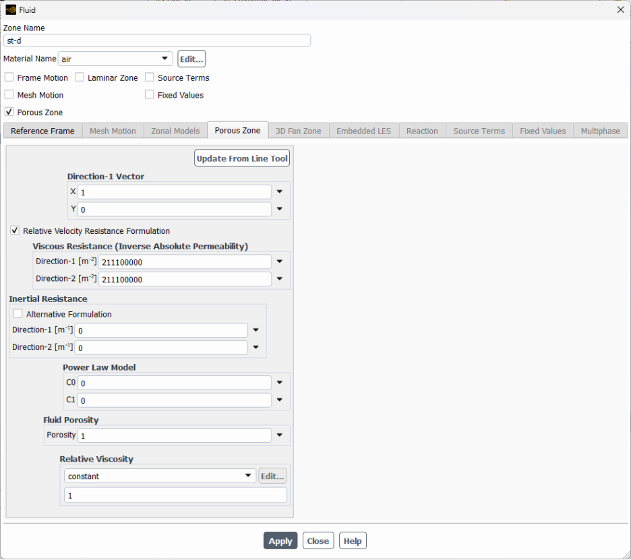The image size is (631, 560).
Task: Open dropdown for Viscous Resistance Direction-1
Action: click(x=280, y=261)
